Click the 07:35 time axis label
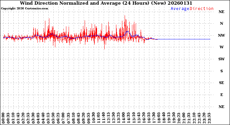Image resolution: width=230 pixels, height=125 pixels. point(68,118)
